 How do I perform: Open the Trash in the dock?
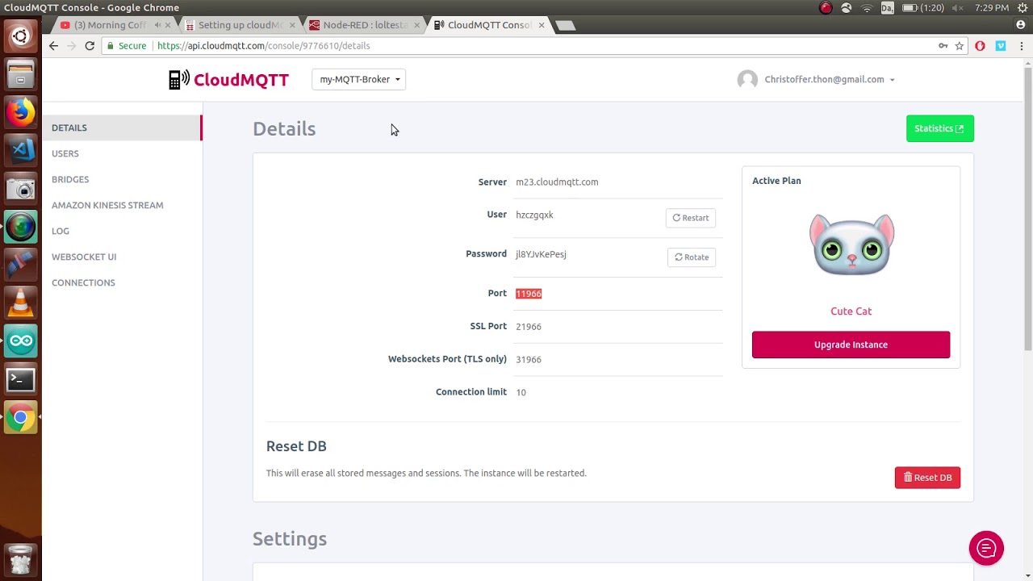pos(21,559)
